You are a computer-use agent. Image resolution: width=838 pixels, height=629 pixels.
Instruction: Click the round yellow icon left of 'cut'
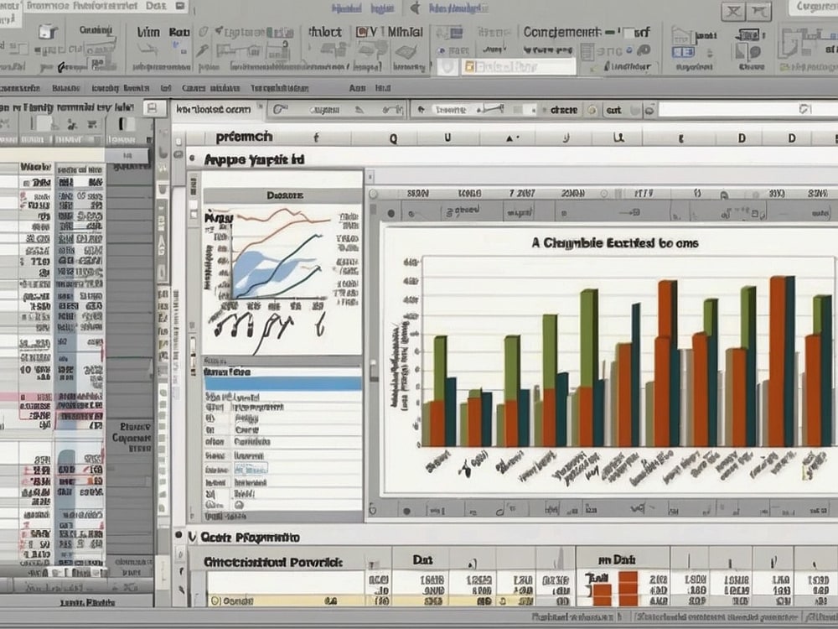(x=592, y=110)
